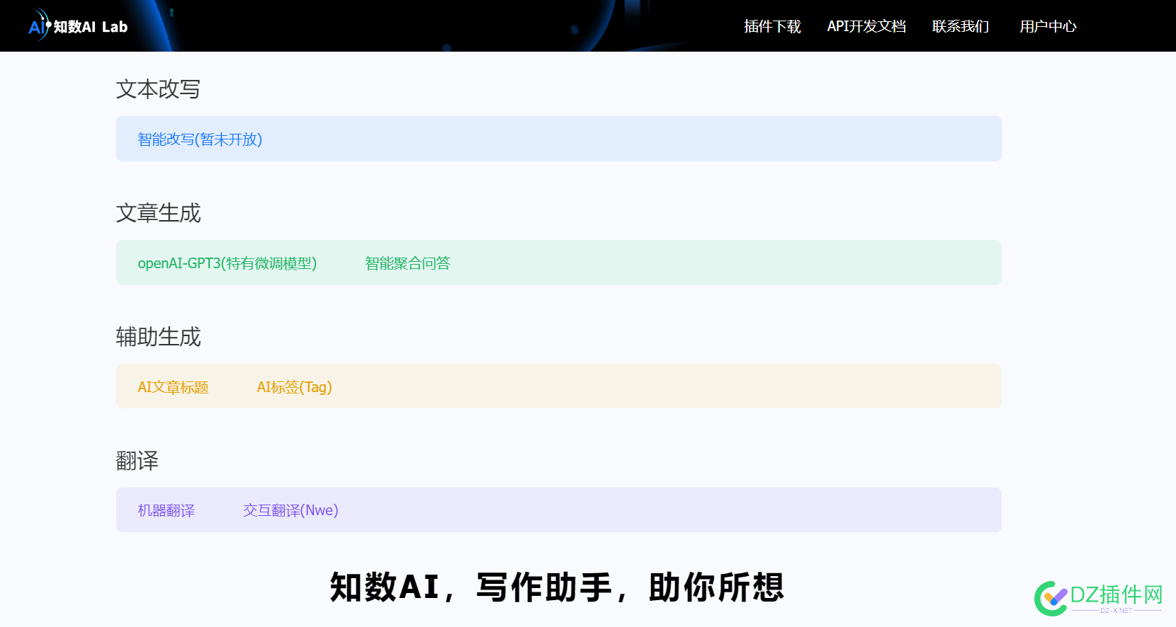Image resolution: width=1176 pixels, height=627 pixels.
Task: Go to 联系我们
Action: 961,26
